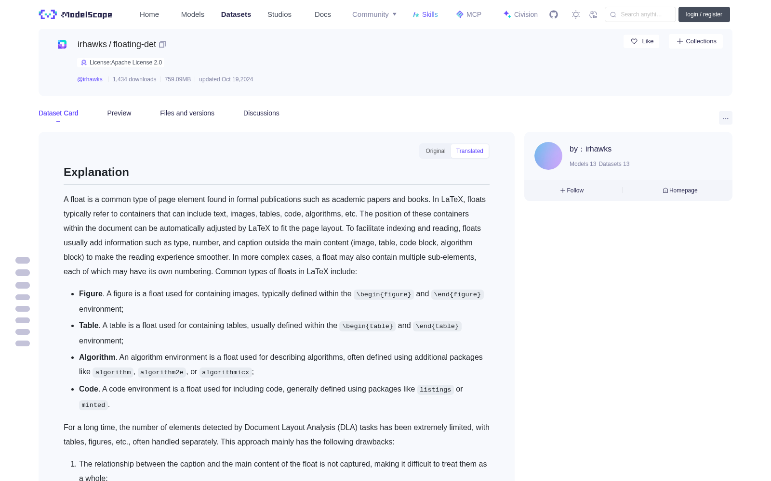
Task: Open the three-dots more options button
Action: click(x=725, y=118)
